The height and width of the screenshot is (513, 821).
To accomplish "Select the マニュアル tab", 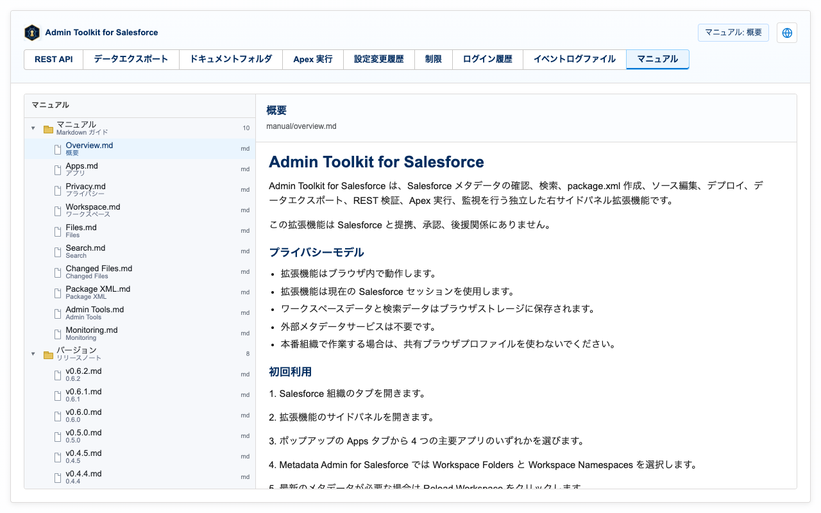I will pos(657,59).
